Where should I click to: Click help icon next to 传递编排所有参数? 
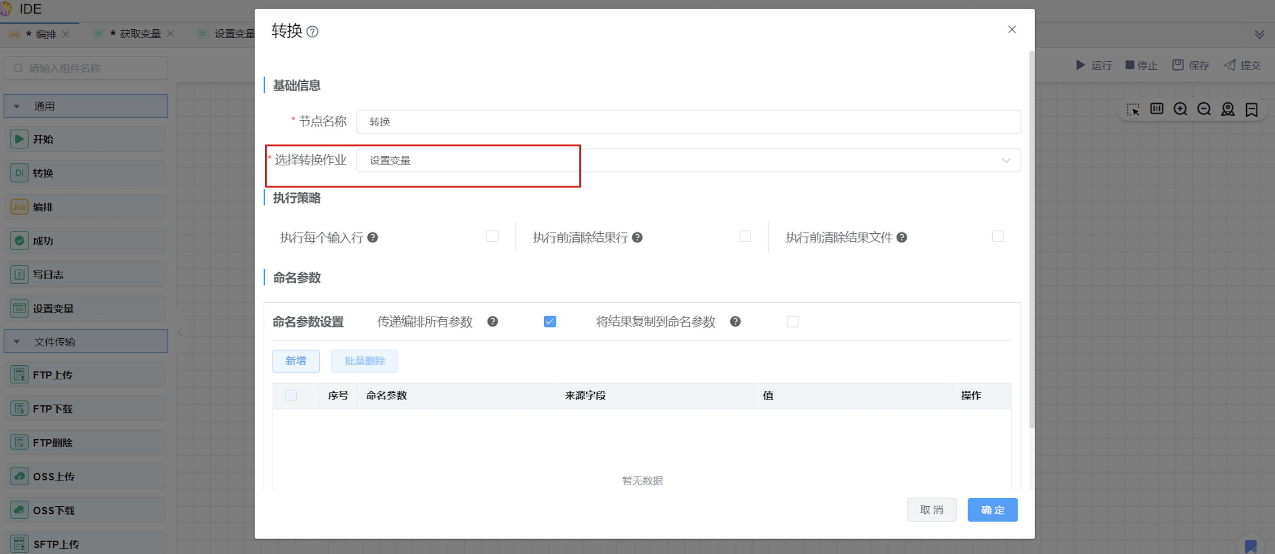click(x=492, y=322)
